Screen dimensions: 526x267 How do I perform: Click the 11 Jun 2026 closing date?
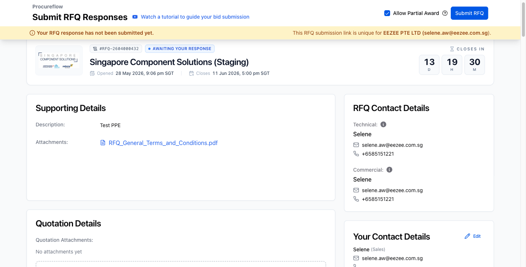pos(241,73)
